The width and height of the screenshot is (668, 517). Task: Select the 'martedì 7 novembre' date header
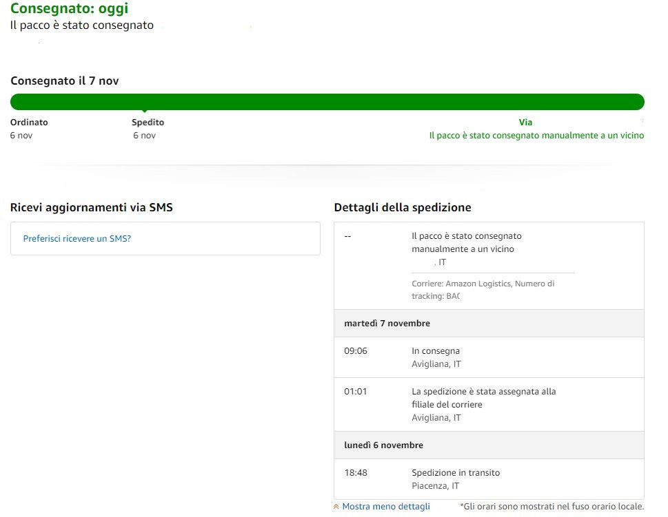(387, 324)
